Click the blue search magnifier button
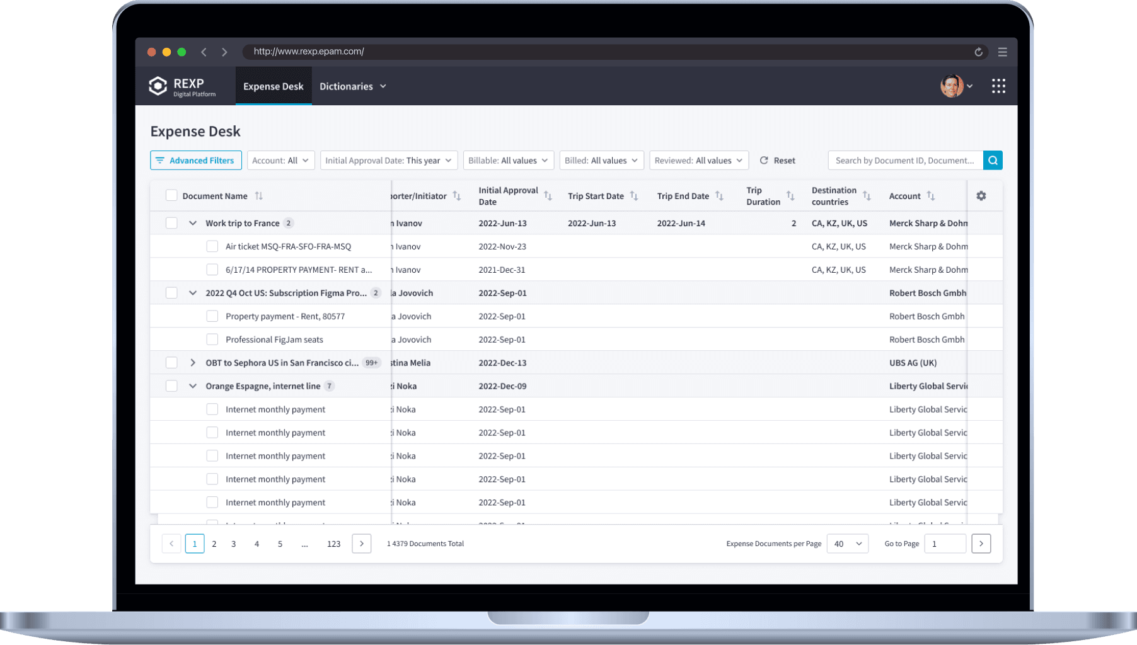 tap(993, 161)
